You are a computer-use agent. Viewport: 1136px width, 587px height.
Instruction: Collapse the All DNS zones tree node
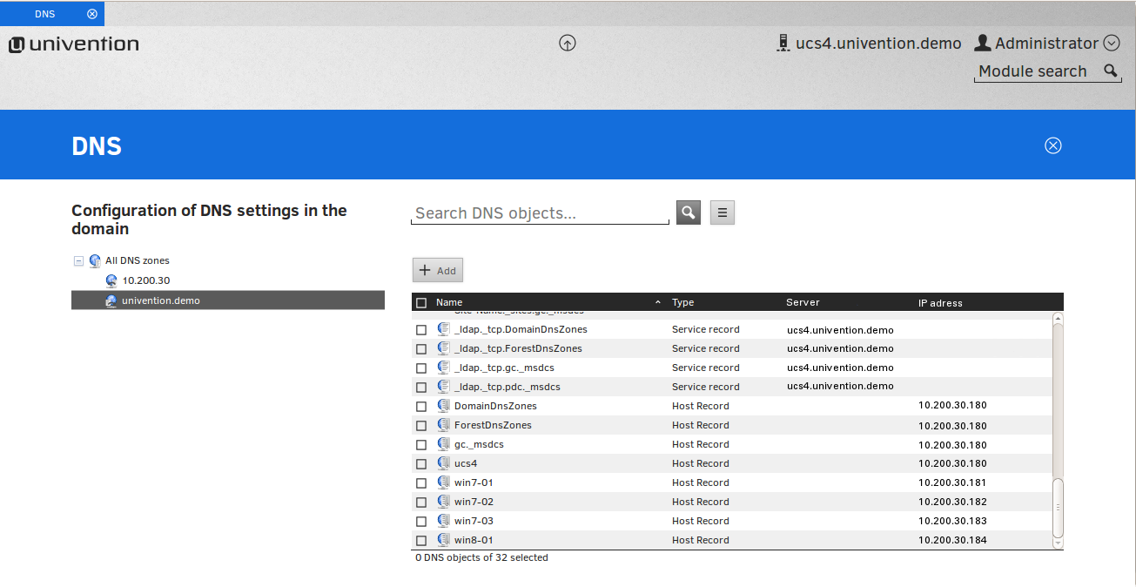78,260
